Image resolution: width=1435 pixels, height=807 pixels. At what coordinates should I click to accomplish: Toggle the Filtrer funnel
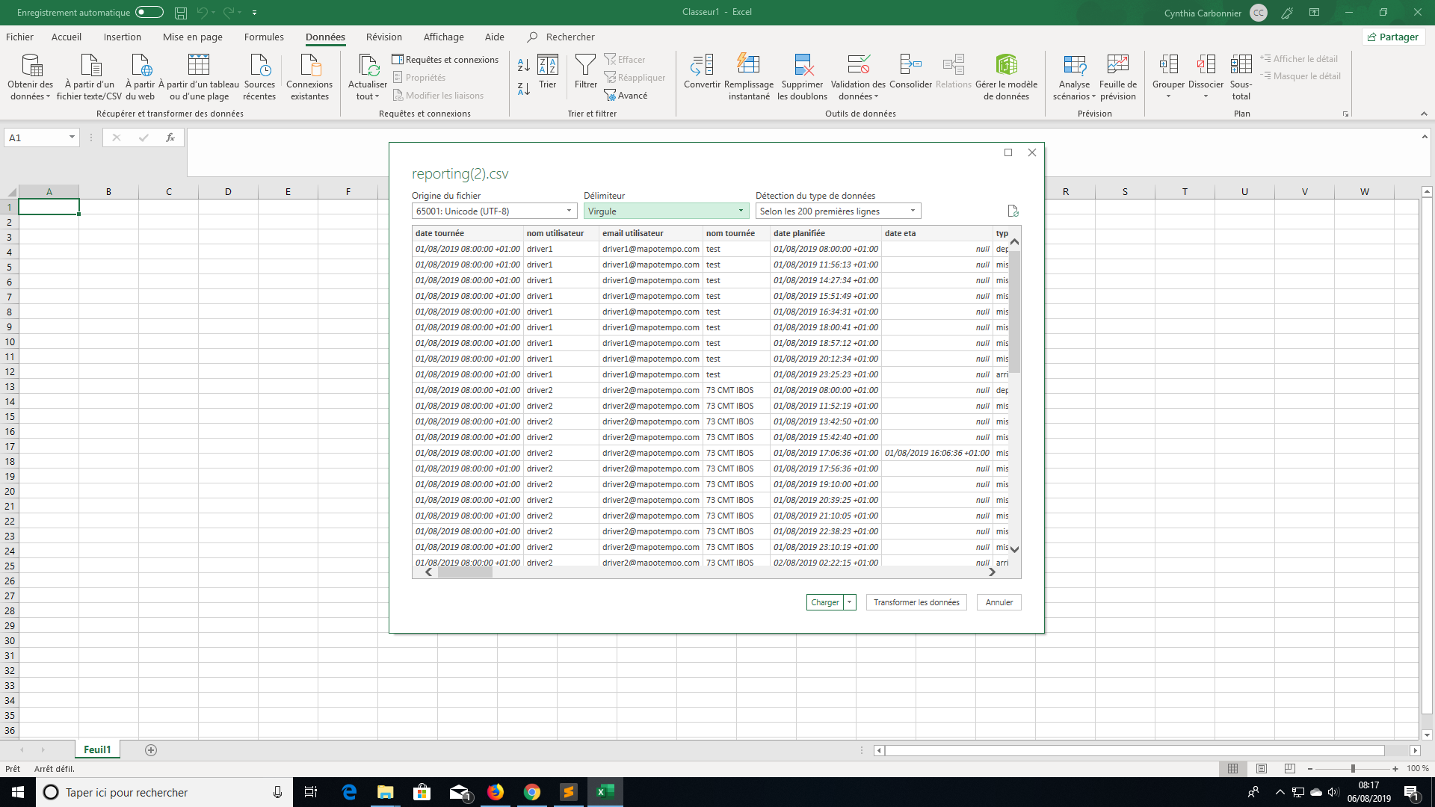coord(585,72)
